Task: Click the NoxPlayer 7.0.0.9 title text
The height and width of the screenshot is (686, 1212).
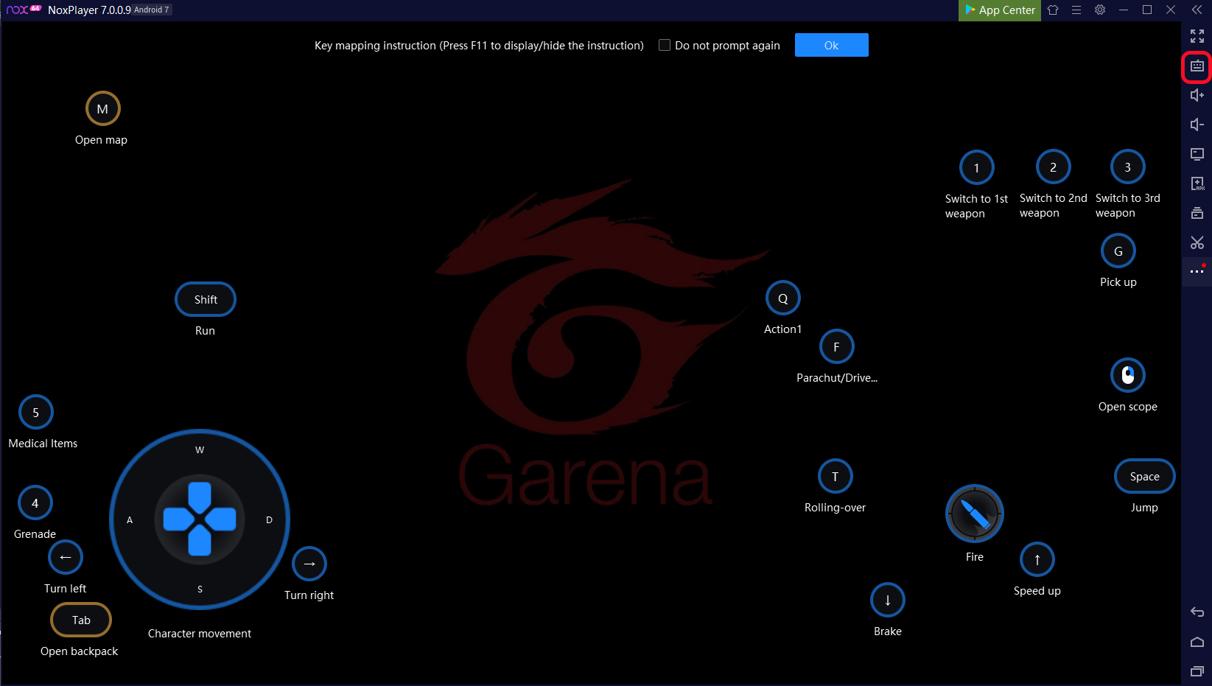Action: pyautogui.click(x=89, y=10)
